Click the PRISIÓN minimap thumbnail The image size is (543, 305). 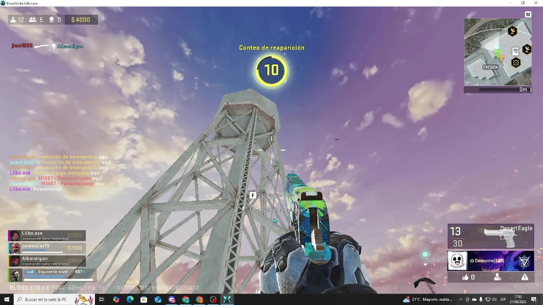pyautogui.click(x=498, y=52)
